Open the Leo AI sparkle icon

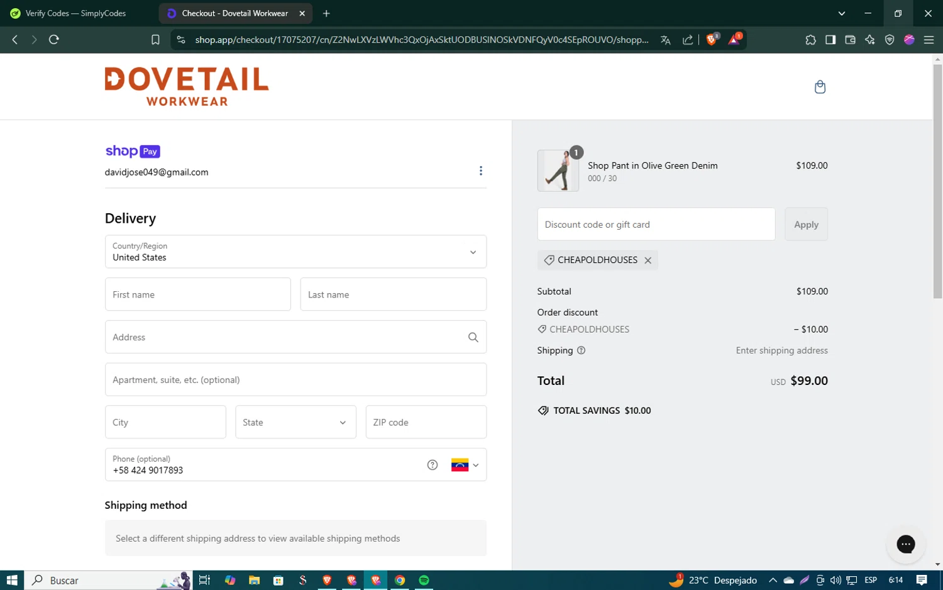coord(870,40)
